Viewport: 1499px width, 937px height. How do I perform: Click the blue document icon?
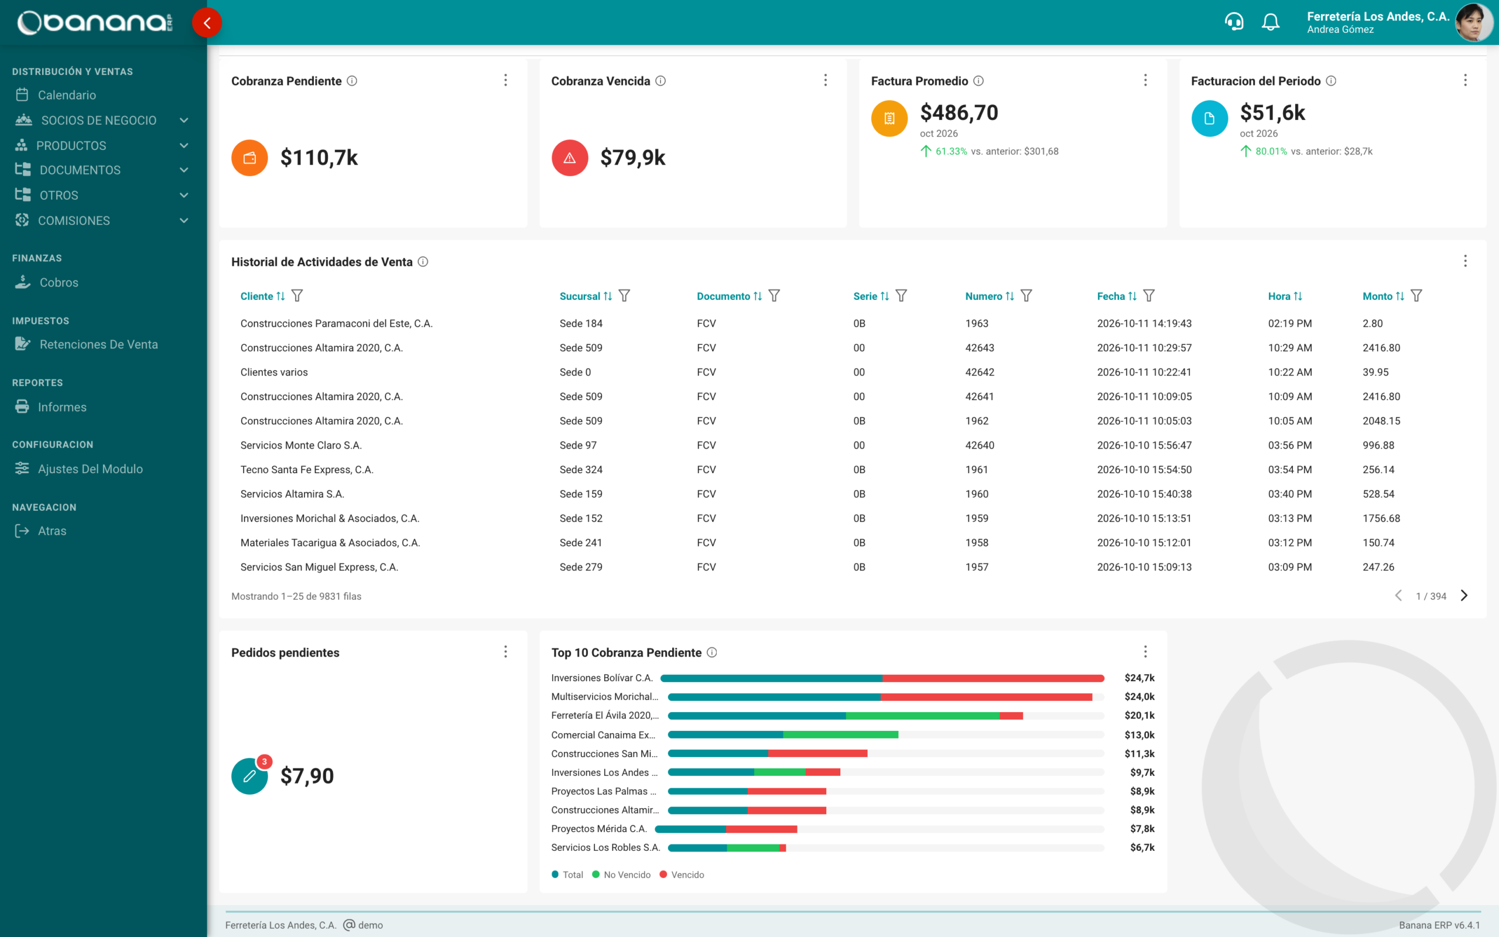tap(1209, 118)
